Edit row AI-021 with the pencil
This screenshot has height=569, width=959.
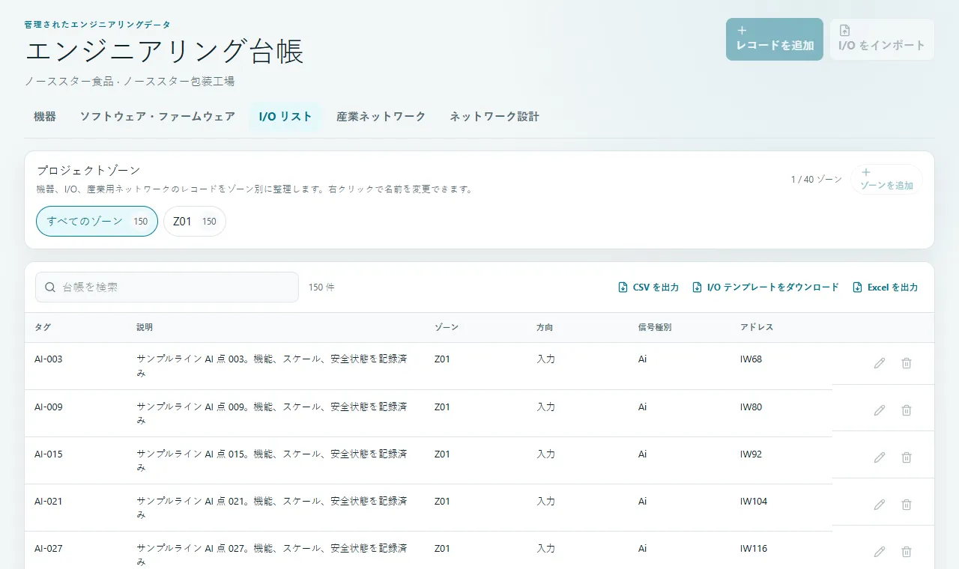pyautogui.click(x=880, y=505)
